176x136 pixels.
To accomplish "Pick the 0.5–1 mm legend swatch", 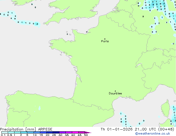I will click(11, 132).
